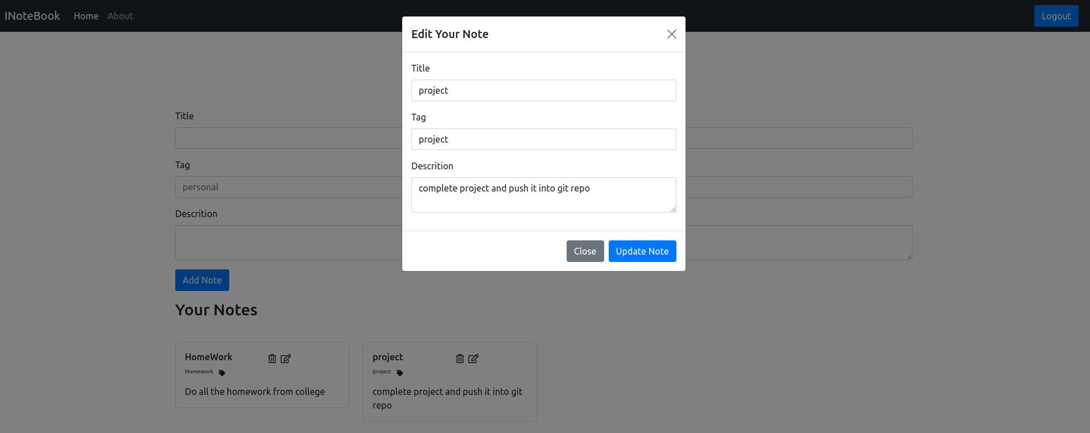1090x433 pixels.
Task: Click the Update Note button
Action: pyautogui.click(x=642, y=251)
